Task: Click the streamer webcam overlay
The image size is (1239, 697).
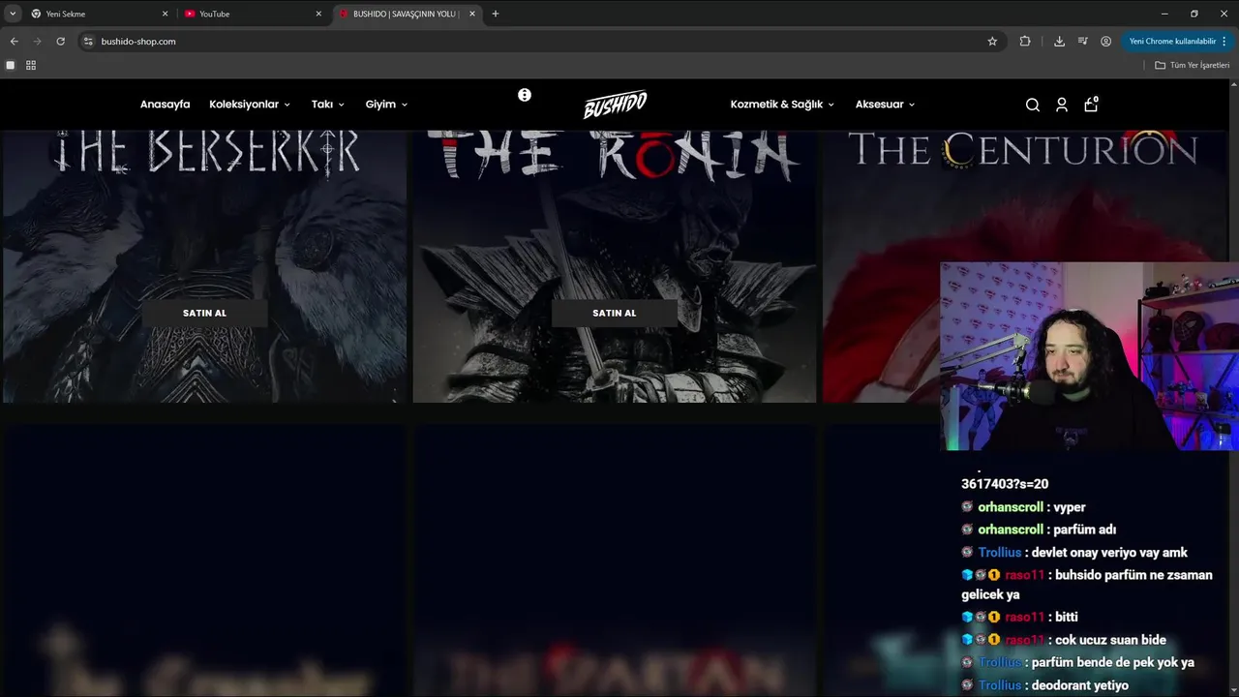Action: 1089,356
